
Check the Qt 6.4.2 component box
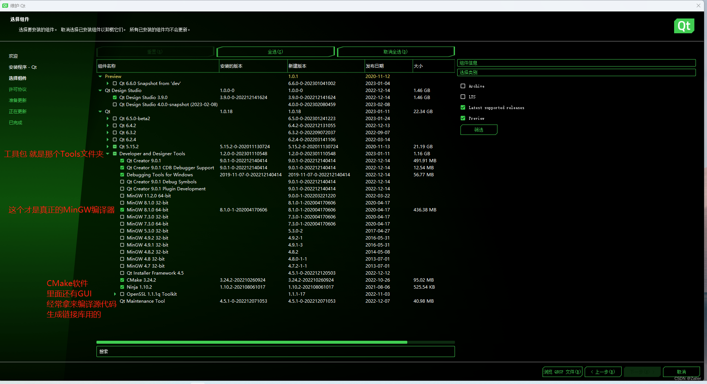click(x=115, y=126)
